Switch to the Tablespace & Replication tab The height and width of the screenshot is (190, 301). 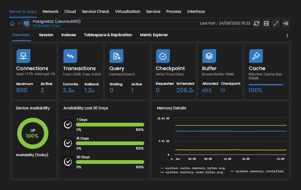pos(108,35)
